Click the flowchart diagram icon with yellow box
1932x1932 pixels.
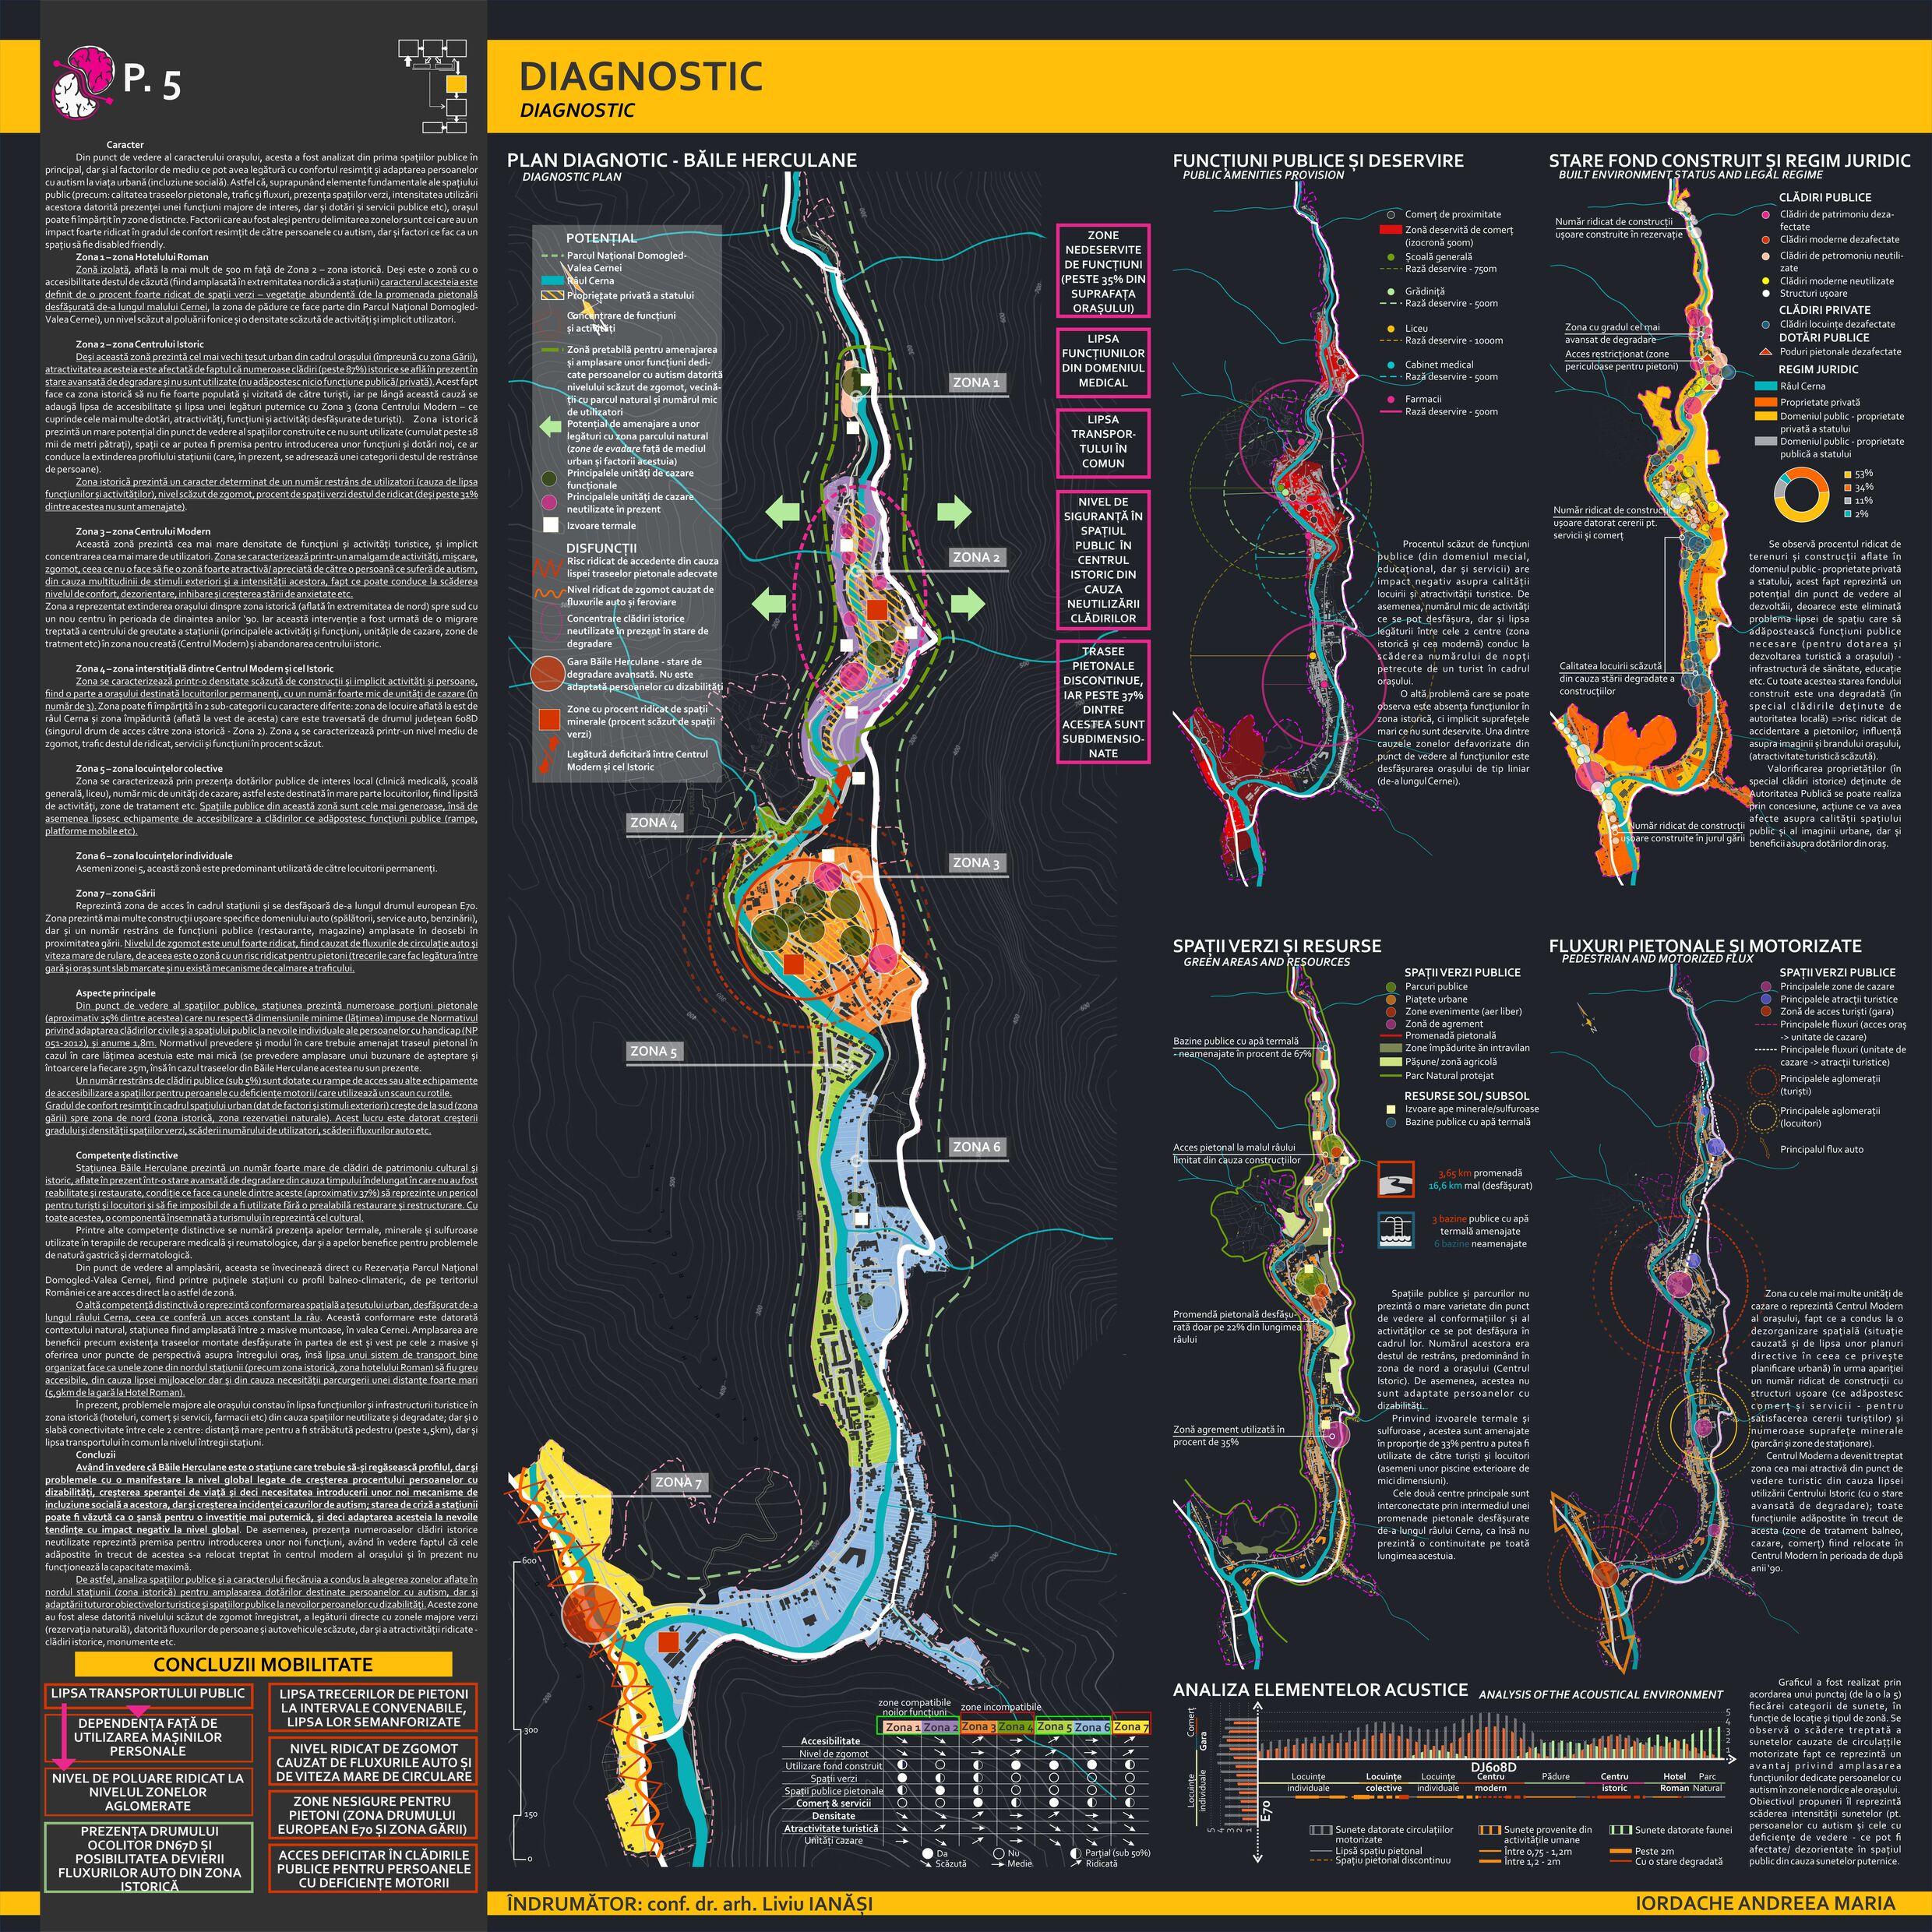click(433, 85)
